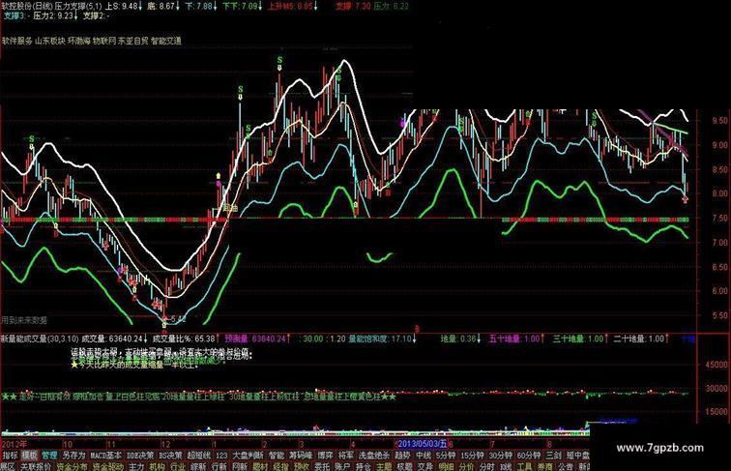The image size is (731, 471).
Task: Open 工具 in bottom bar
Action: (524, 467)
